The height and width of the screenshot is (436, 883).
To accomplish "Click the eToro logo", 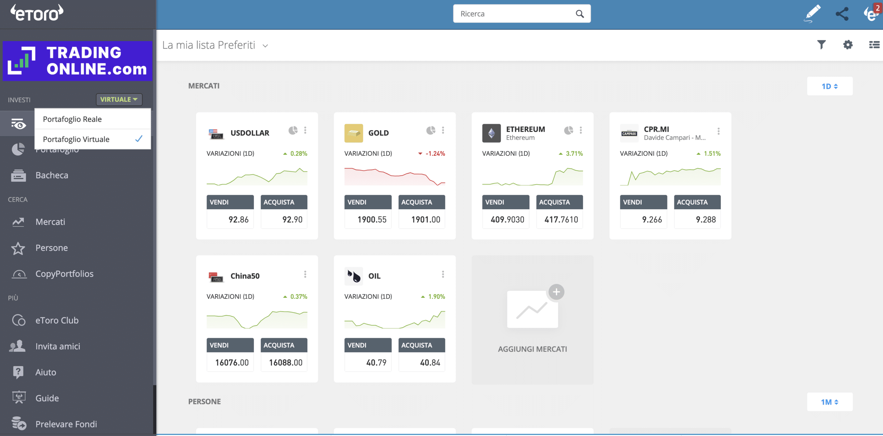I will pyautogui.click(x=37, y=13).
